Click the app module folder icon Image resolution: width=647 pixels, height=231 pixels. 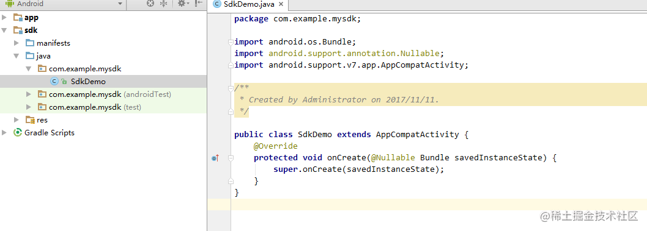[18, 18]
